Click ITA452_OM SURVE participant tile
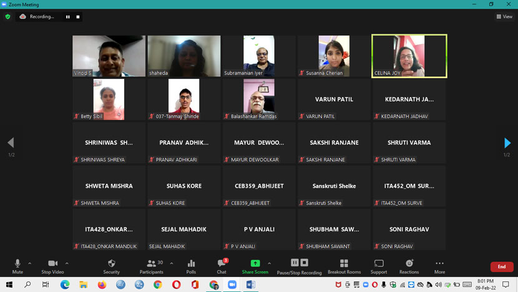 (409, 186)
